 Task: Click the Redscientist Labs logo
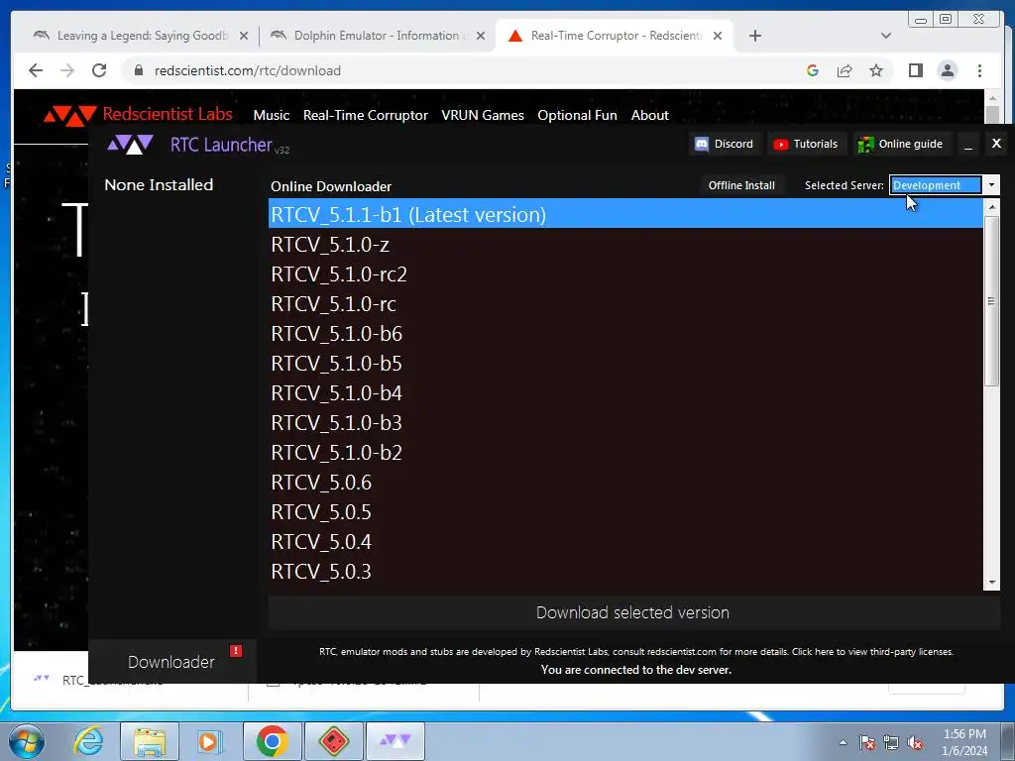[x=69, y=115]
